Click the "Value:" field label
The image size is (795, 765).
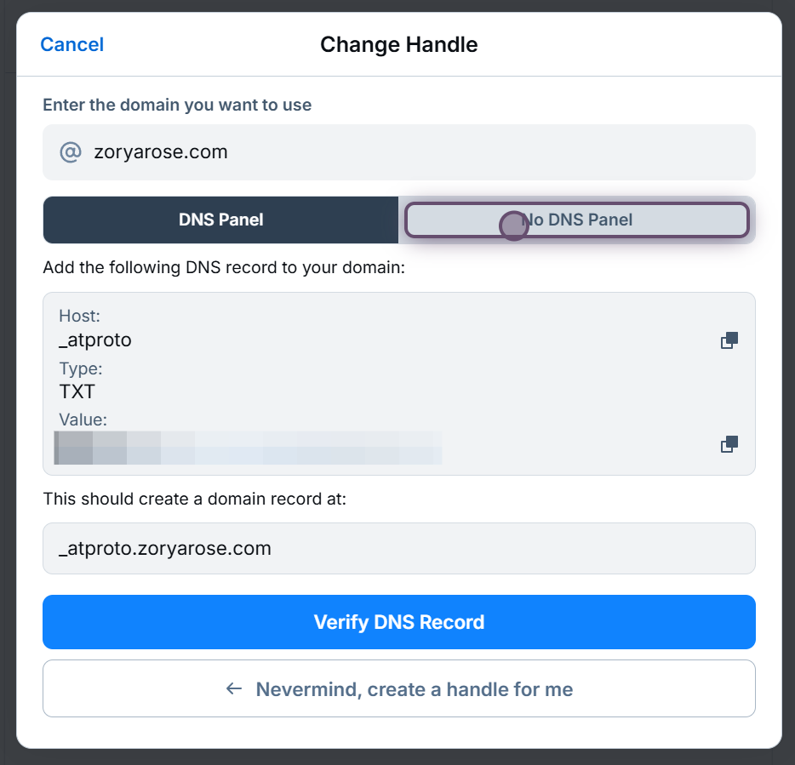click(x=83, y=420)
